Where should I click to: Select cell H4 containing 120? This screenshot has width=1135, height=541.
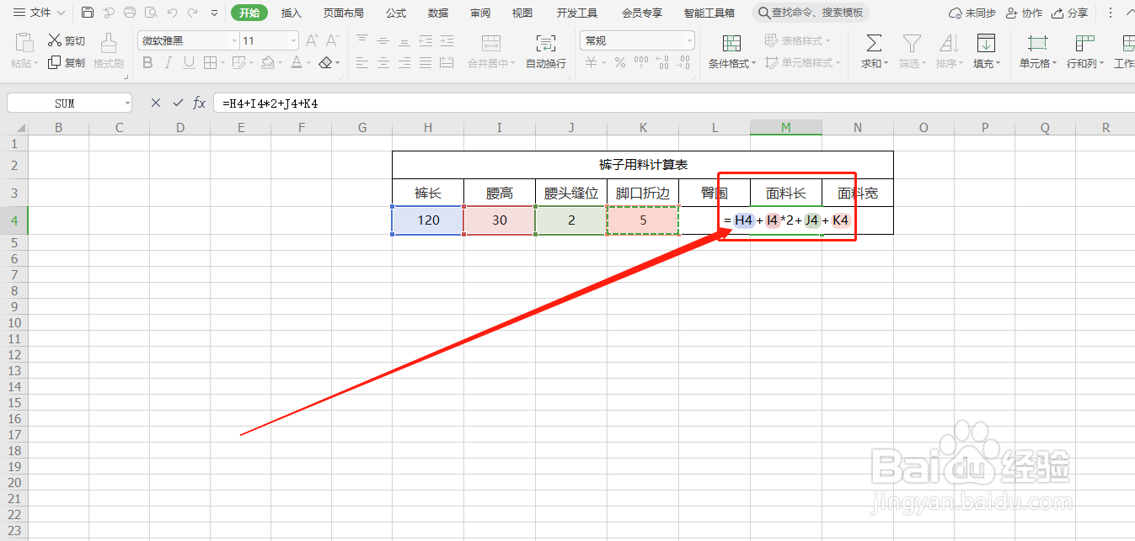pyautogui.click(x=426, y=220)
